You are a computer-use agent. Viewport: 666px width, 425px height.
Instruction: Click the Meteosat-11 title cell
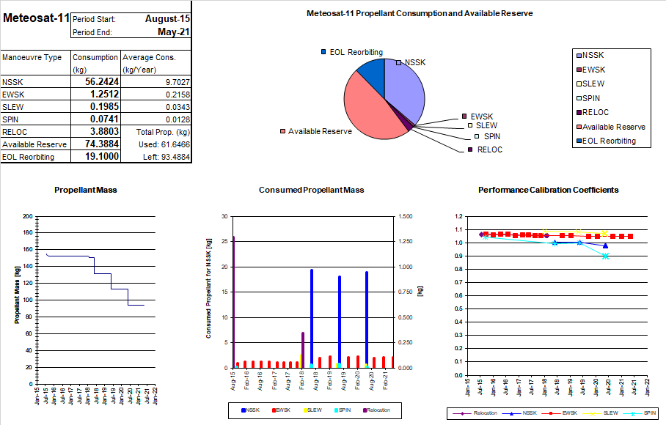(x=36, y=18)
